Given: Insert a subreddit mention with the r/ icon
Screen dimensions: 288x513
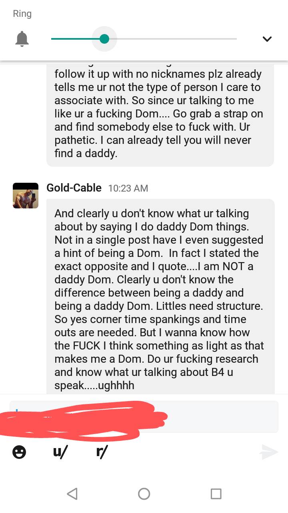Looking at the screenshot, I should pyautogui.click(x=102, y=452).
